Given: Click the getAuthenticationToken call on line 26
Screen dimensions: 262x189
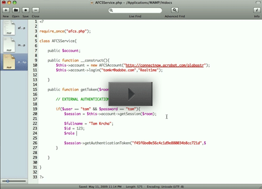Looking at the screenshot, I should [x=135, y=143].
